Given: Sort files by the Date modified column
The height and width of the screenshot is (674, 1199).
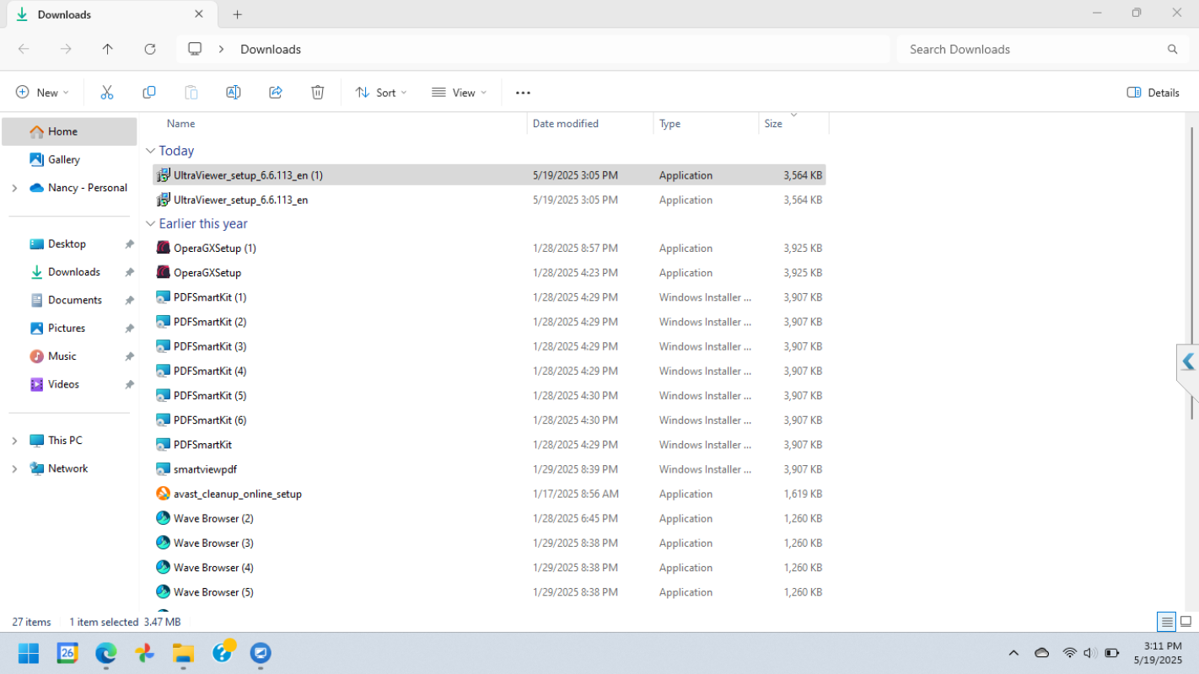Looking at the screenshot, I should click(x=566, y=124).
